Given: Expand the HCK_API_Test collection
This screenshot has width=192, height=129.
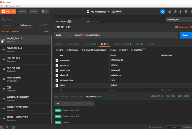Looking at the screenshot, I should pyautogui.click(x=1, y=59).
